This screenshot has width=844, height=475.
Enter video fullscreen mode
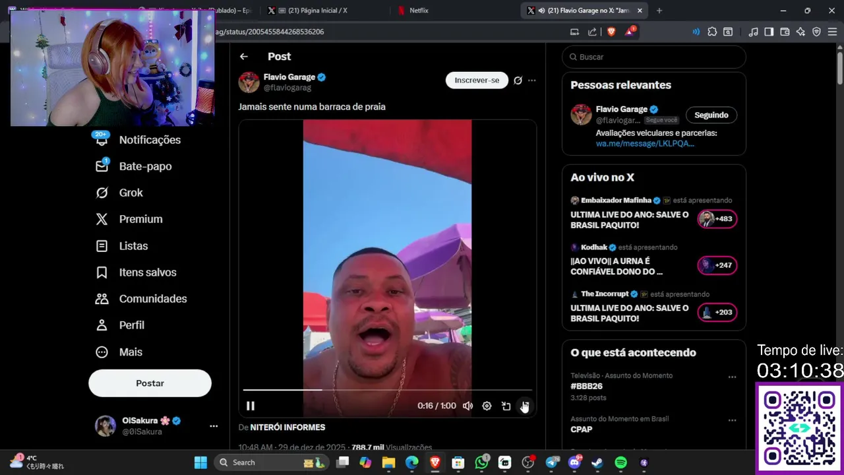[x=525, y=406]
